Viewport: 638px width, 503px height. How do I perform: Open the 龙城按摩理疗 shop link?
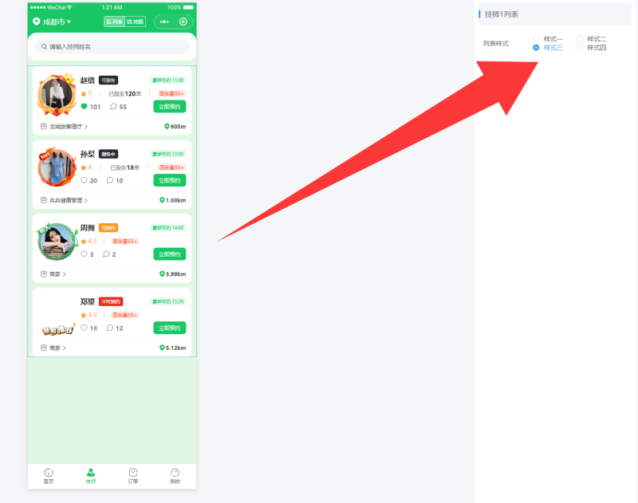click(x=64, y=127)
